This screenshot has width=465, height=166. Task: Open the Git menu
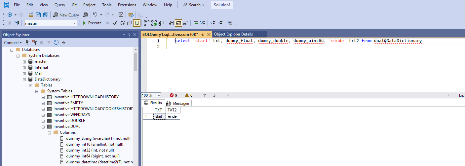point(74,5)
